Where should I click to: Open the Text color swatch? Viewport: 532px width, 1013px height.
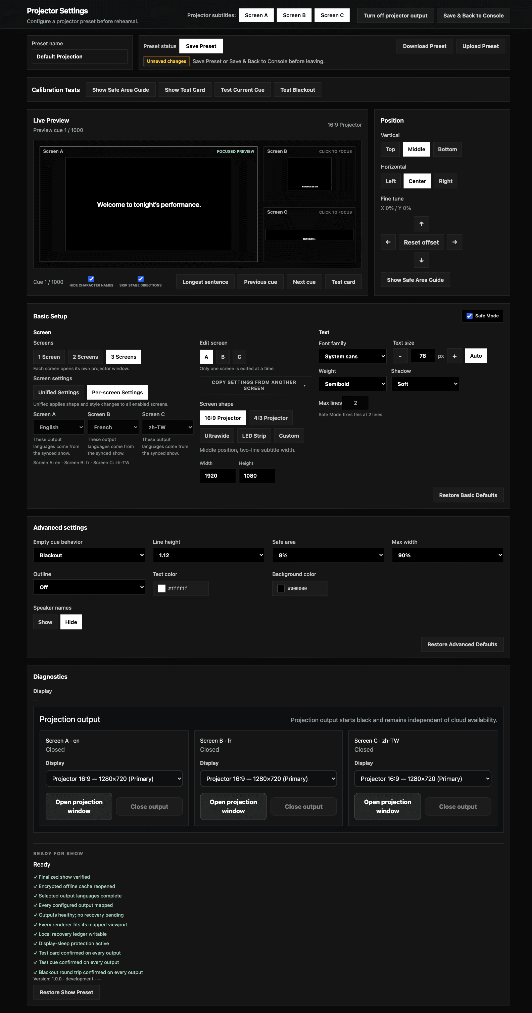[161, 588]
